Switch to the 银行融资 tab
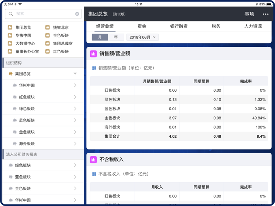The height and width of the screenshot is (206, 275). (x=179, y=26)
